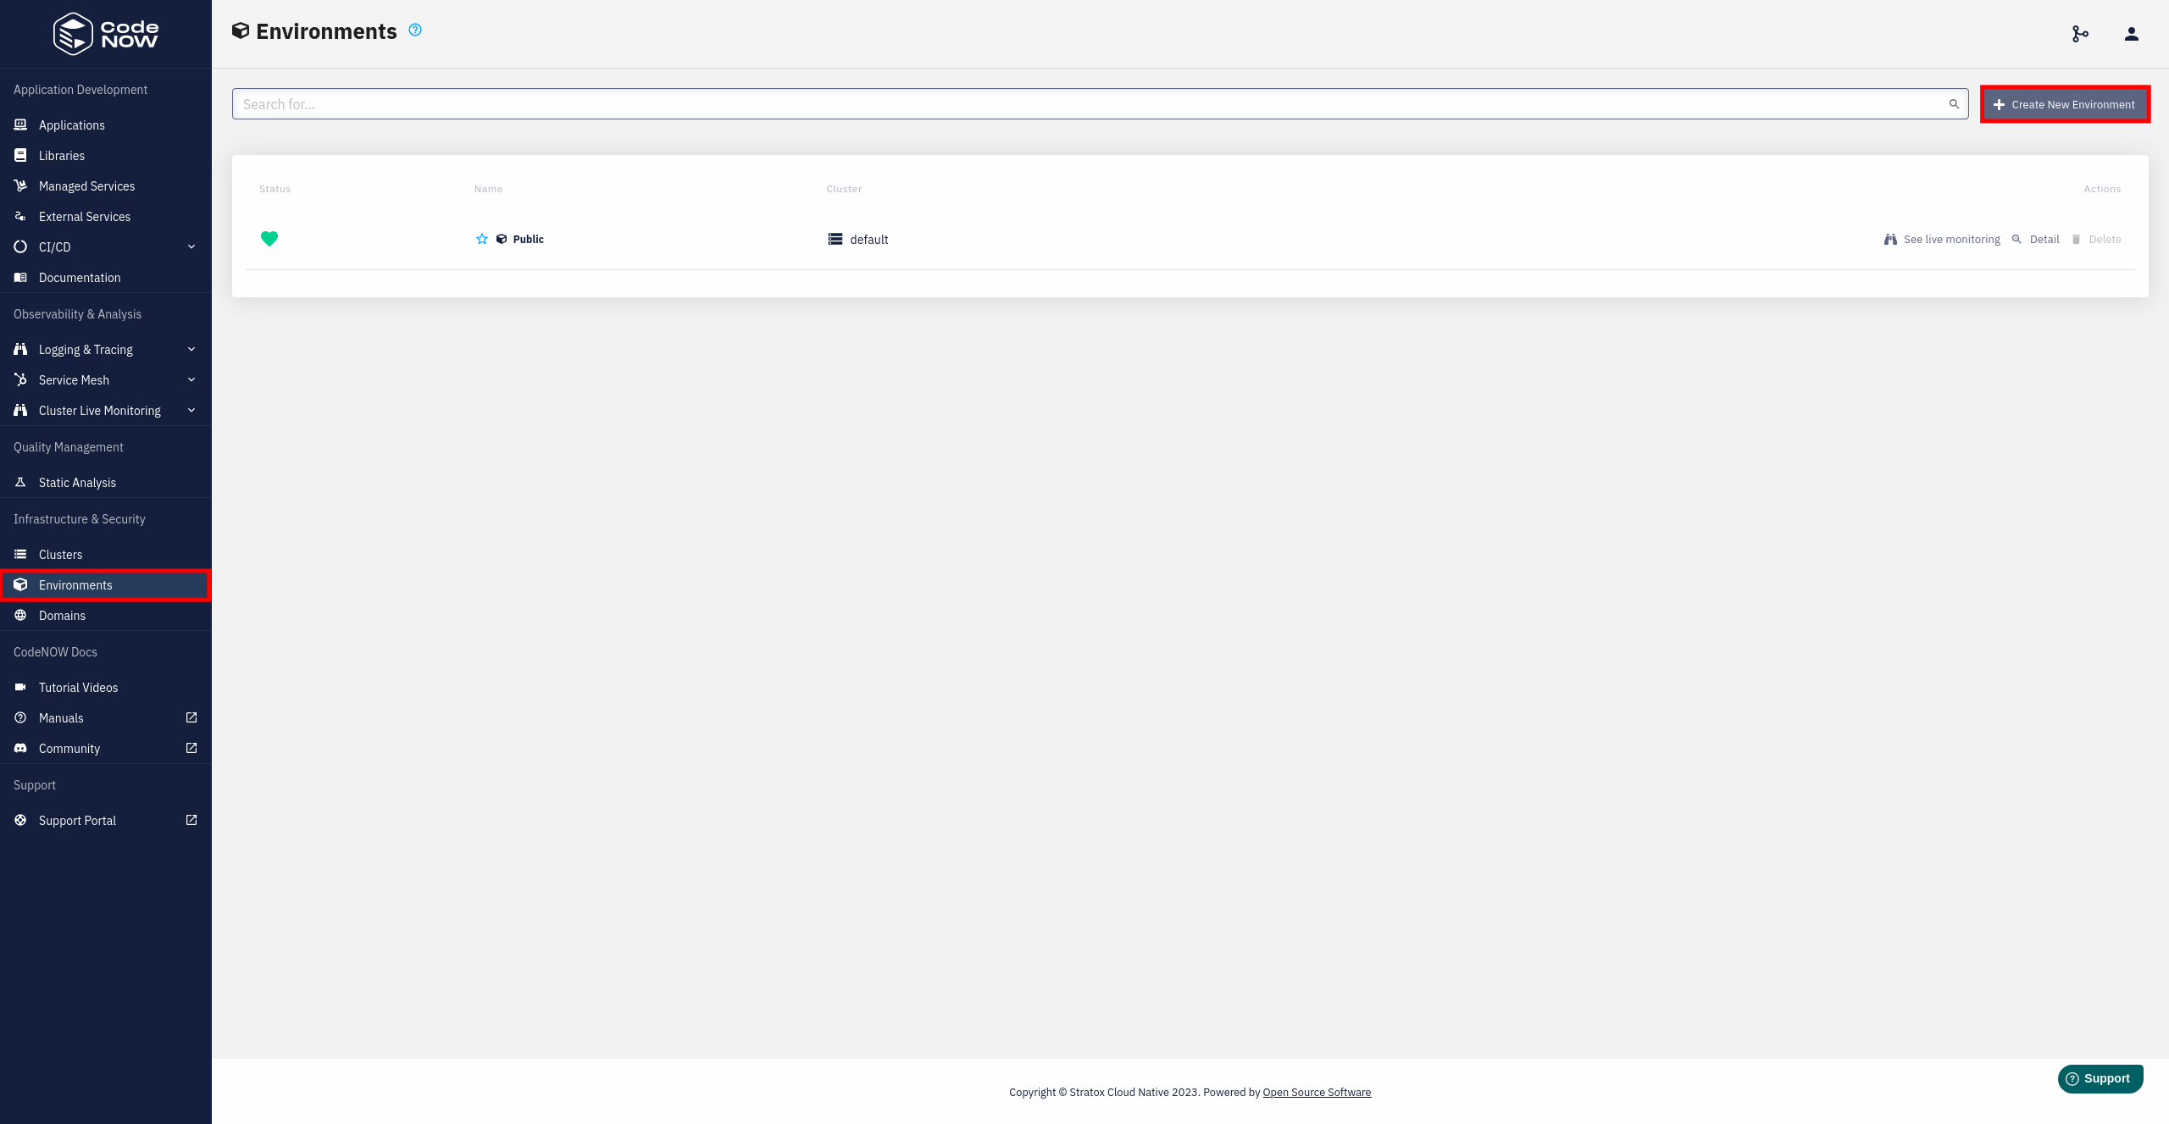Click the Name column header
This screenshot has width=2169, height=1124.
click(x=488, y=189)
